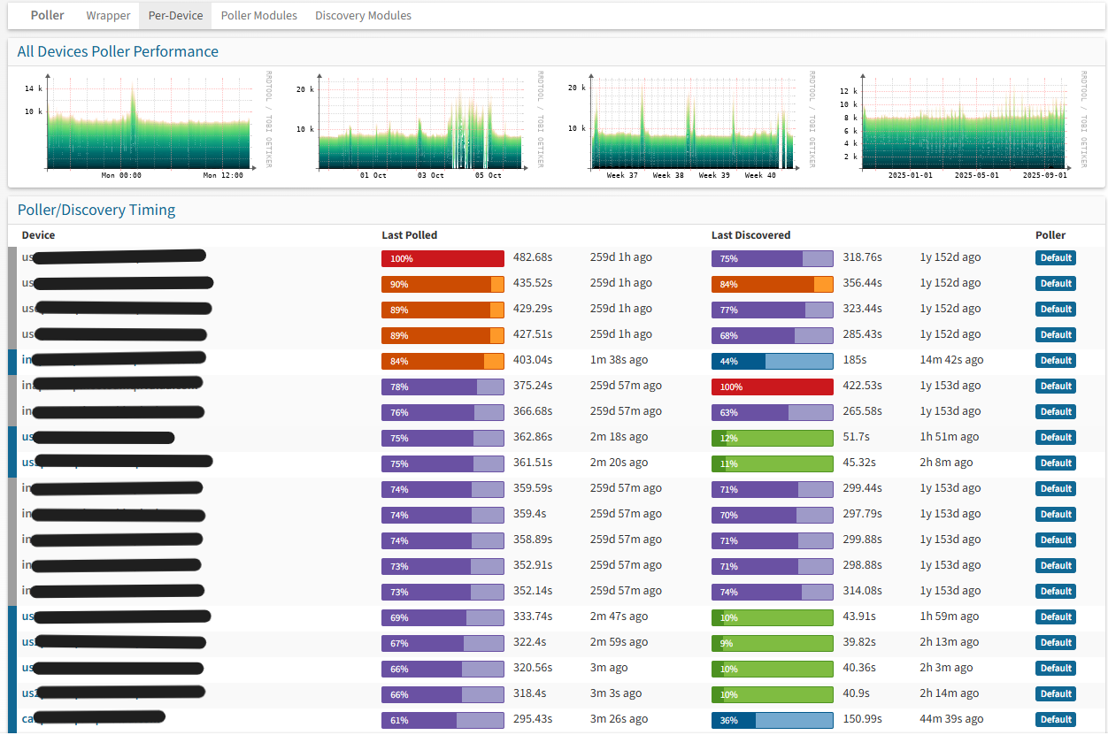Click the blue 44% Last Discovered bar
This screenshot has width=1108, height=735.
(772, 361)
